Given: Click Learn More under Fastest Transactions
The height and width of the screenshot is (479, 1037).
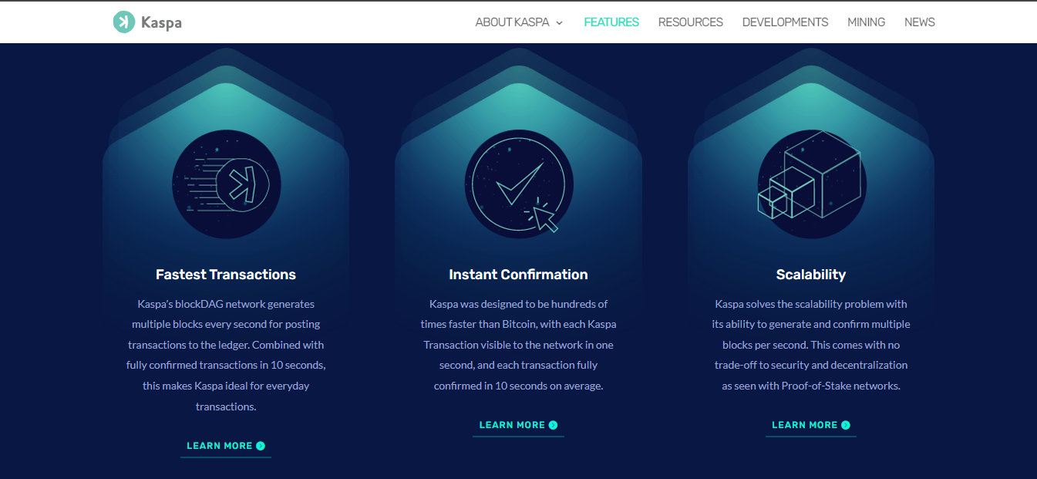Looking at the screenshot, I should point(226,446).
